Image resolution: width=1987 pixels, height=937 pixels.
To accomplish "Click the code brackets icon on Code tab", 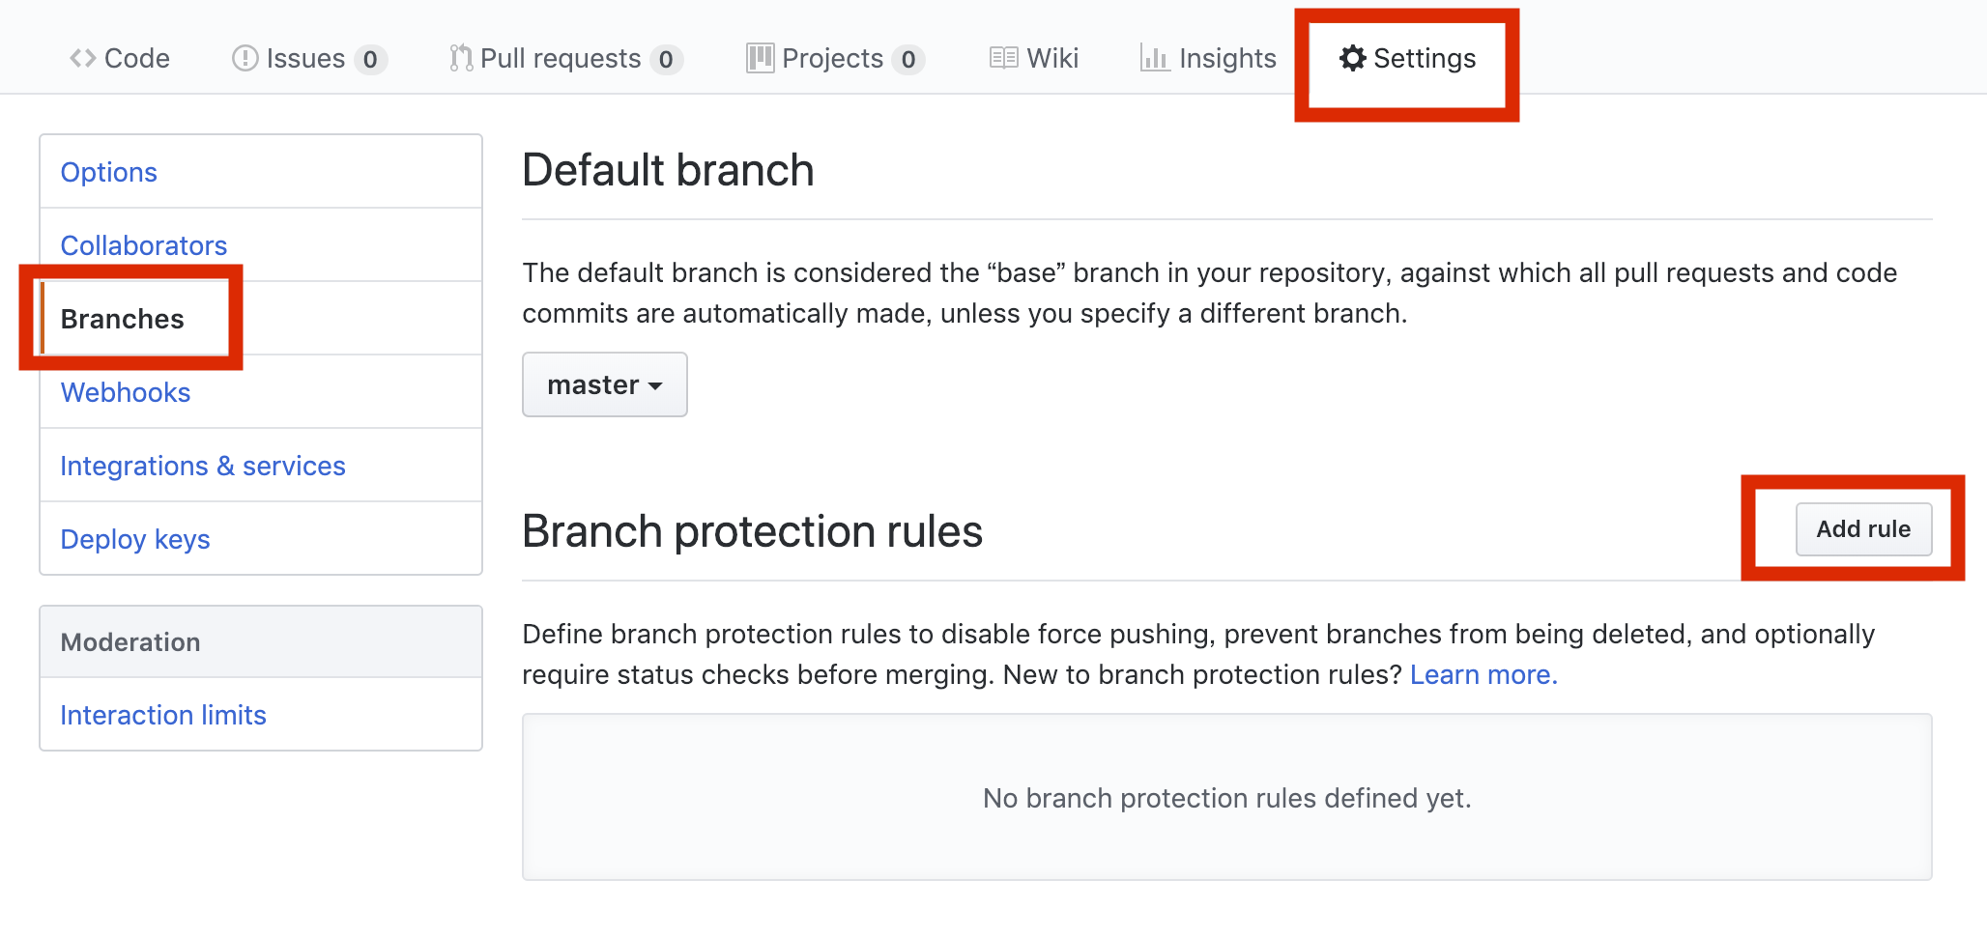I will tap(81, 57).
